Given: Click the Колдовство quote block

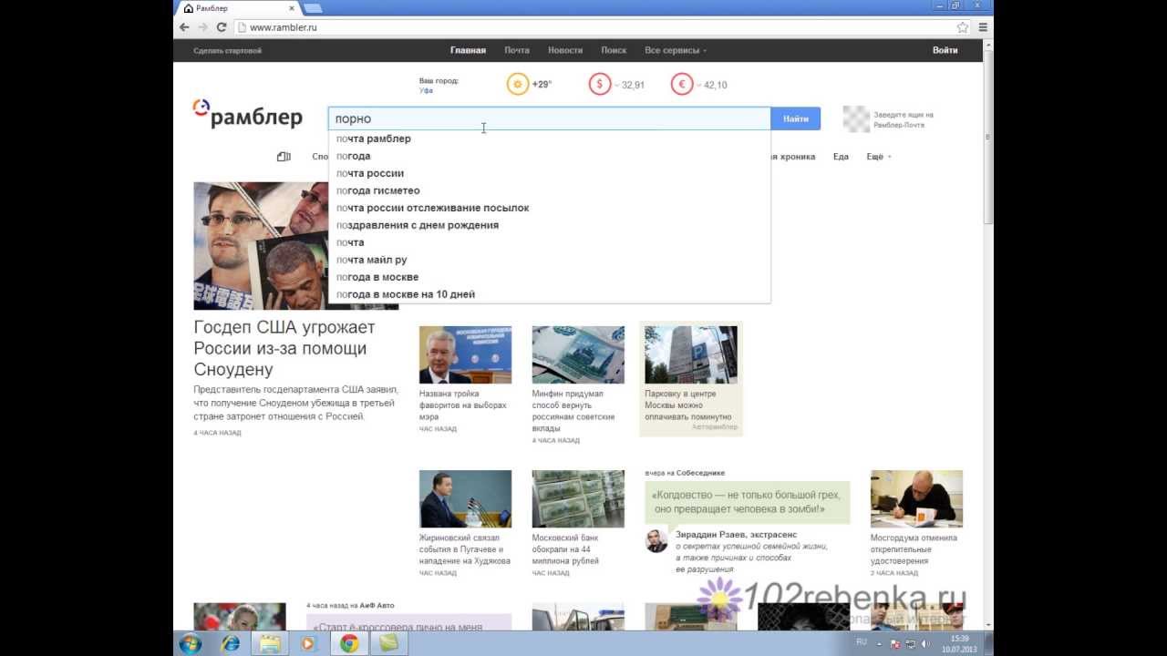Looking at the screenshot, I should click(747, 503).
